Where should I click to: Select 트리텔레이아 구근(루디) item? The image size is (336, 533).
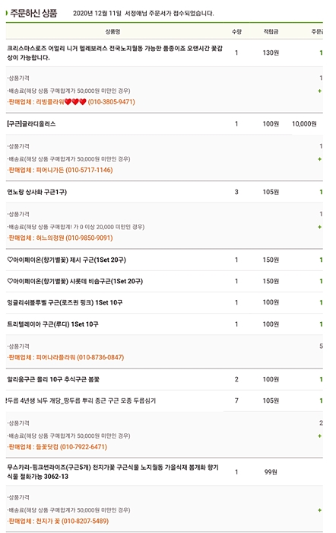(x=52, y=324)
